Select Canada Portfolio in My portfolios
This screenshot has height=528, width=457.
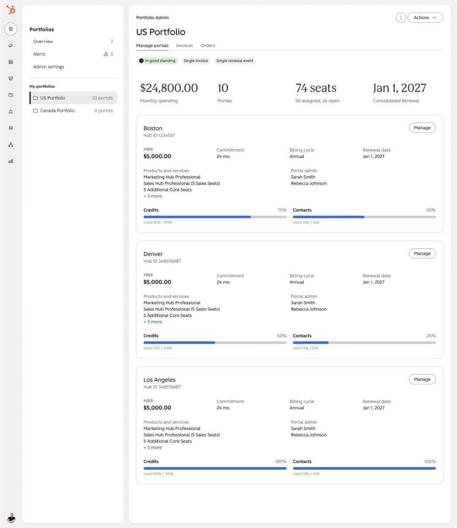73,111
